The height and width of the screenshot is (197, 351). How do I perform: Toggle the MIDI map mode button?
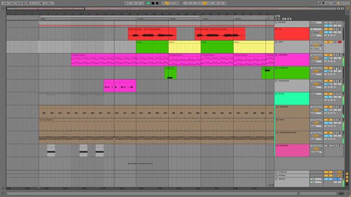pyautogui.click(x=335, y=3)
